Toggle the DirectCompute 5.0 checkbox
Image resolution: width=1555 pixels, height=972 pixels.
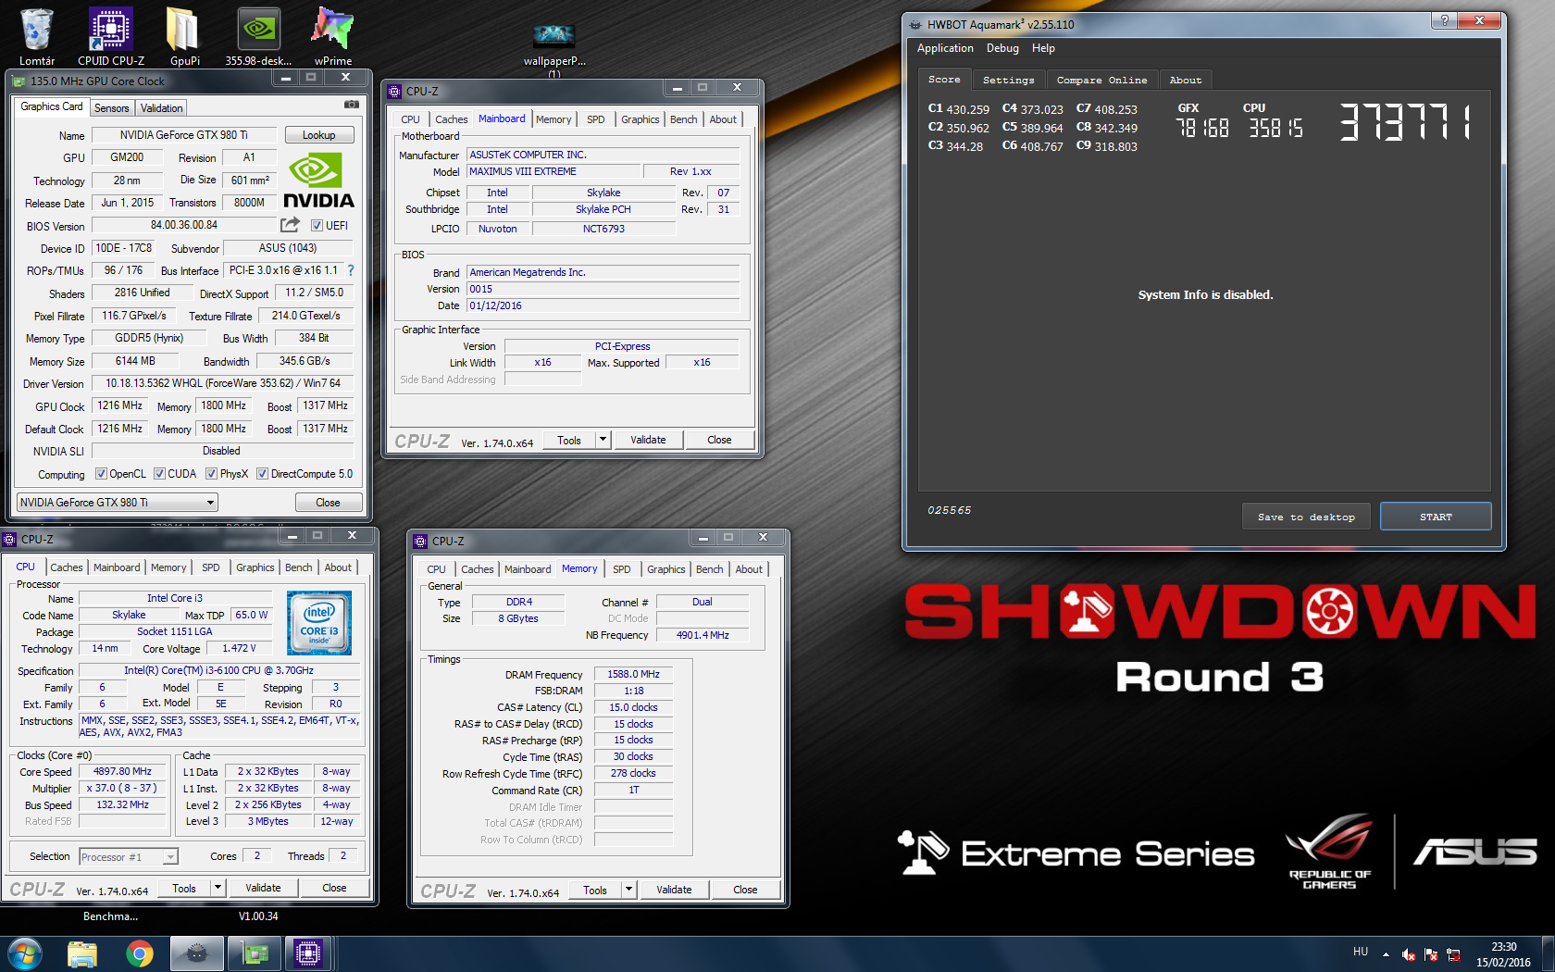pyautogui.click(x=262, y=474)
